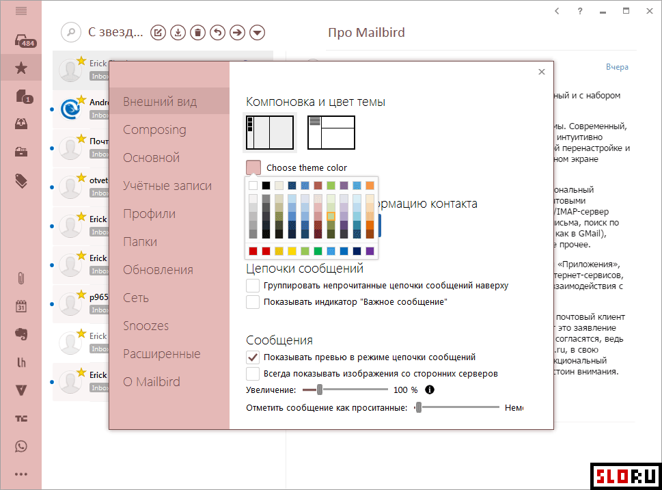This screenshot has height=490, width=662.
Task: Open the WhatsApp app icon in sidebar
Action: point(21,446)
